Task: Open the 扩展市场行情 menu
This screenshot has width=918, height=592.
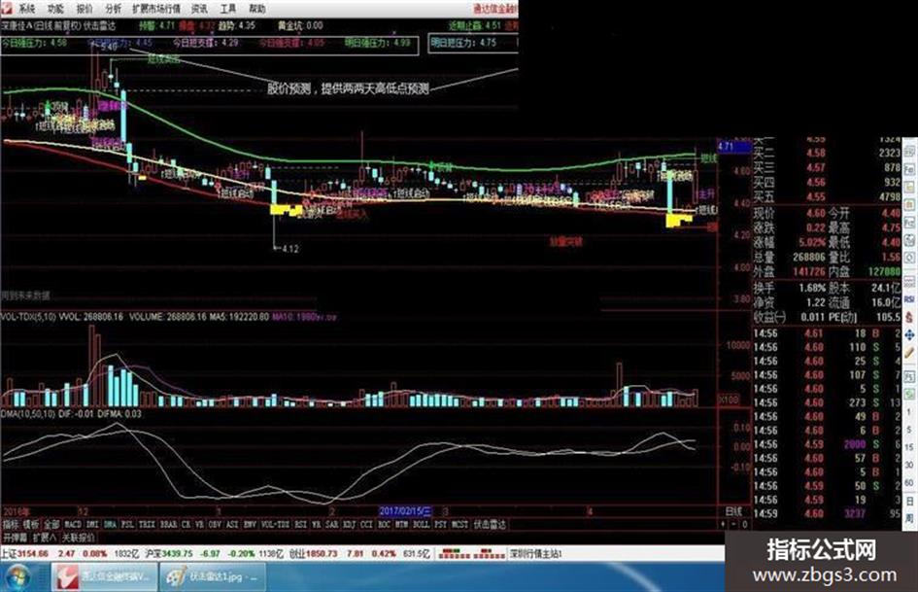Action: point(156,9)
